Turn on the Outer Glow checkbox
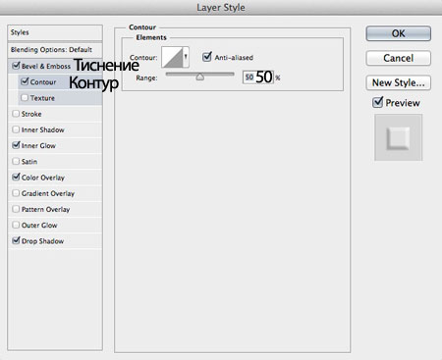 tap(16, 225)
